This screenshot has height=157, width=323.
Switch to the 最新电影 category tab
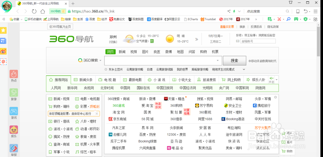(x=133, y=80)
